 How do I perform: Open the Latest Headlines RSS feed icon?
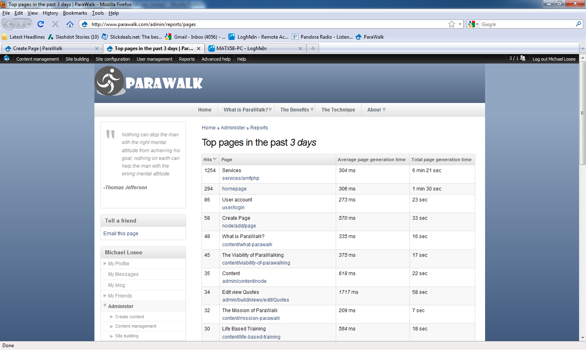(x=4, y=37)
